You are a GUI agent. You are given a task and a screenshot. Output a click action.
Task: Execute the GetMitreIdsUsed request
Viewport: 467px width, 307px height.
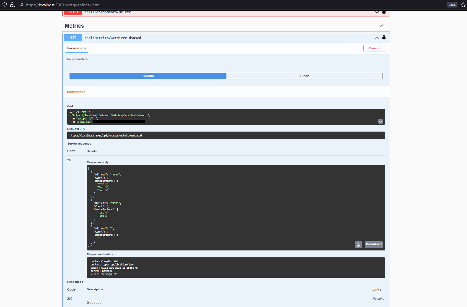148,76
